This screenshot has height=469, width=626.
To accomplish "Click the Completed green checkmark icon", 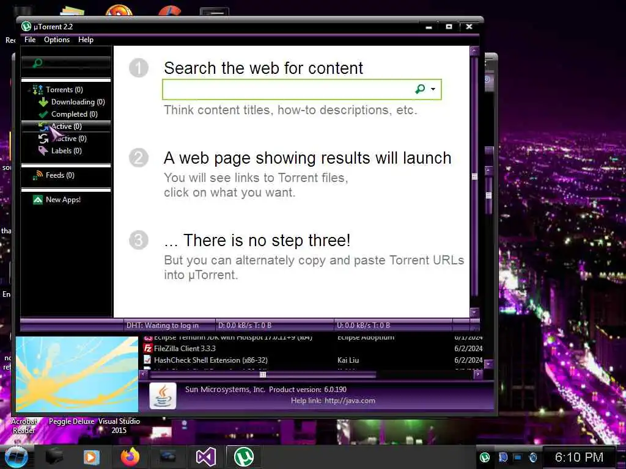I will coord(43,114).
